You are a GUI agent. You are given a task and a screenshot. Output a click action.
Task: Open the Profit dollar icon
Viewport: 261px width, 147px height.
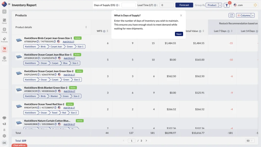point(4,59)
